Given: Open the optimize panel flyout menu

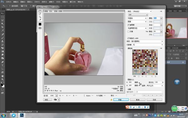Looking at the screenshot, I should (x=161, y=11).
